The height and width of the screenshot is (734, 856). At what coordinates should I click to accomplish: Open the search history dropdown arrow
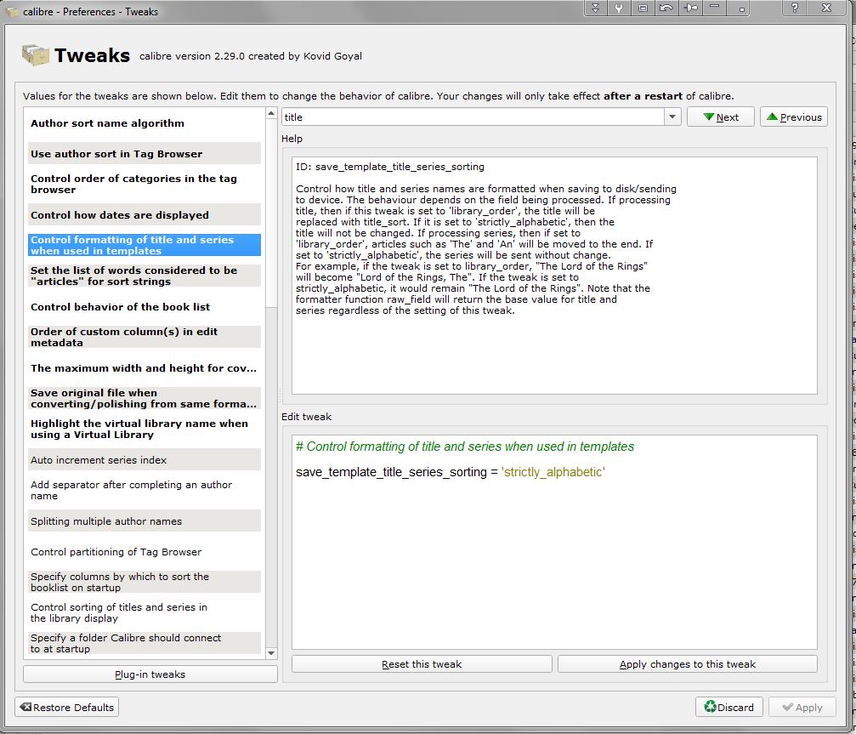pyautogui.click(x=672, y=117)
